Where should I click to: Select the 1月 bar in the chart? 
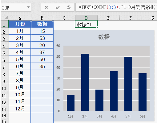[x=70, y=103]
